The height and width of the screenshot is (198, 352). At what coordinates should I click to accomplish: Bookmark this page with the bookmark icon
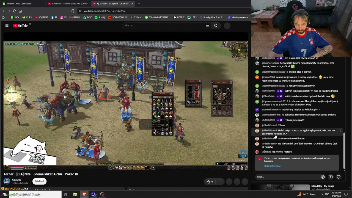(x=73, y=11)
